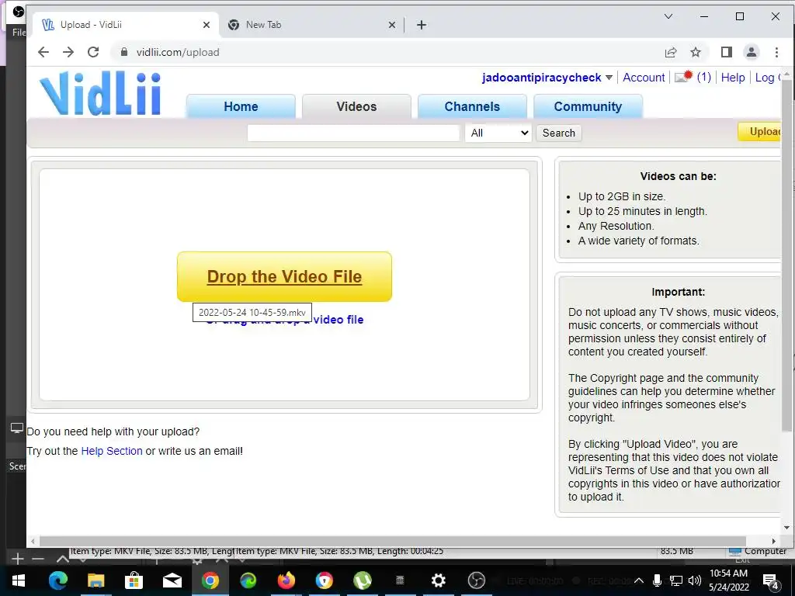Open the Account link
The image size is (795, 596).
pyautogui.click(x=644, y=78)
